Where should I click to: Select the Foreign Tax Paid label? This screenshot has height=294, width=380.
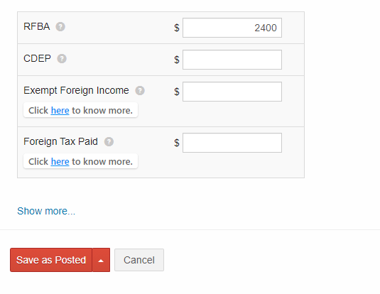tap(60, 141)
